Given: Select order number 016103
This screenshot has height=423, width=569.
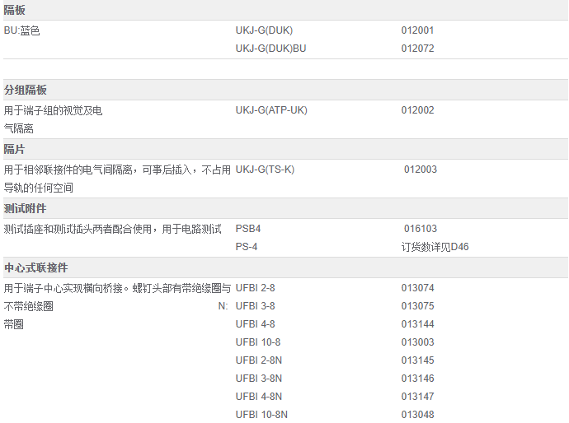Looking at the screenshot, I should pos(420,229).
